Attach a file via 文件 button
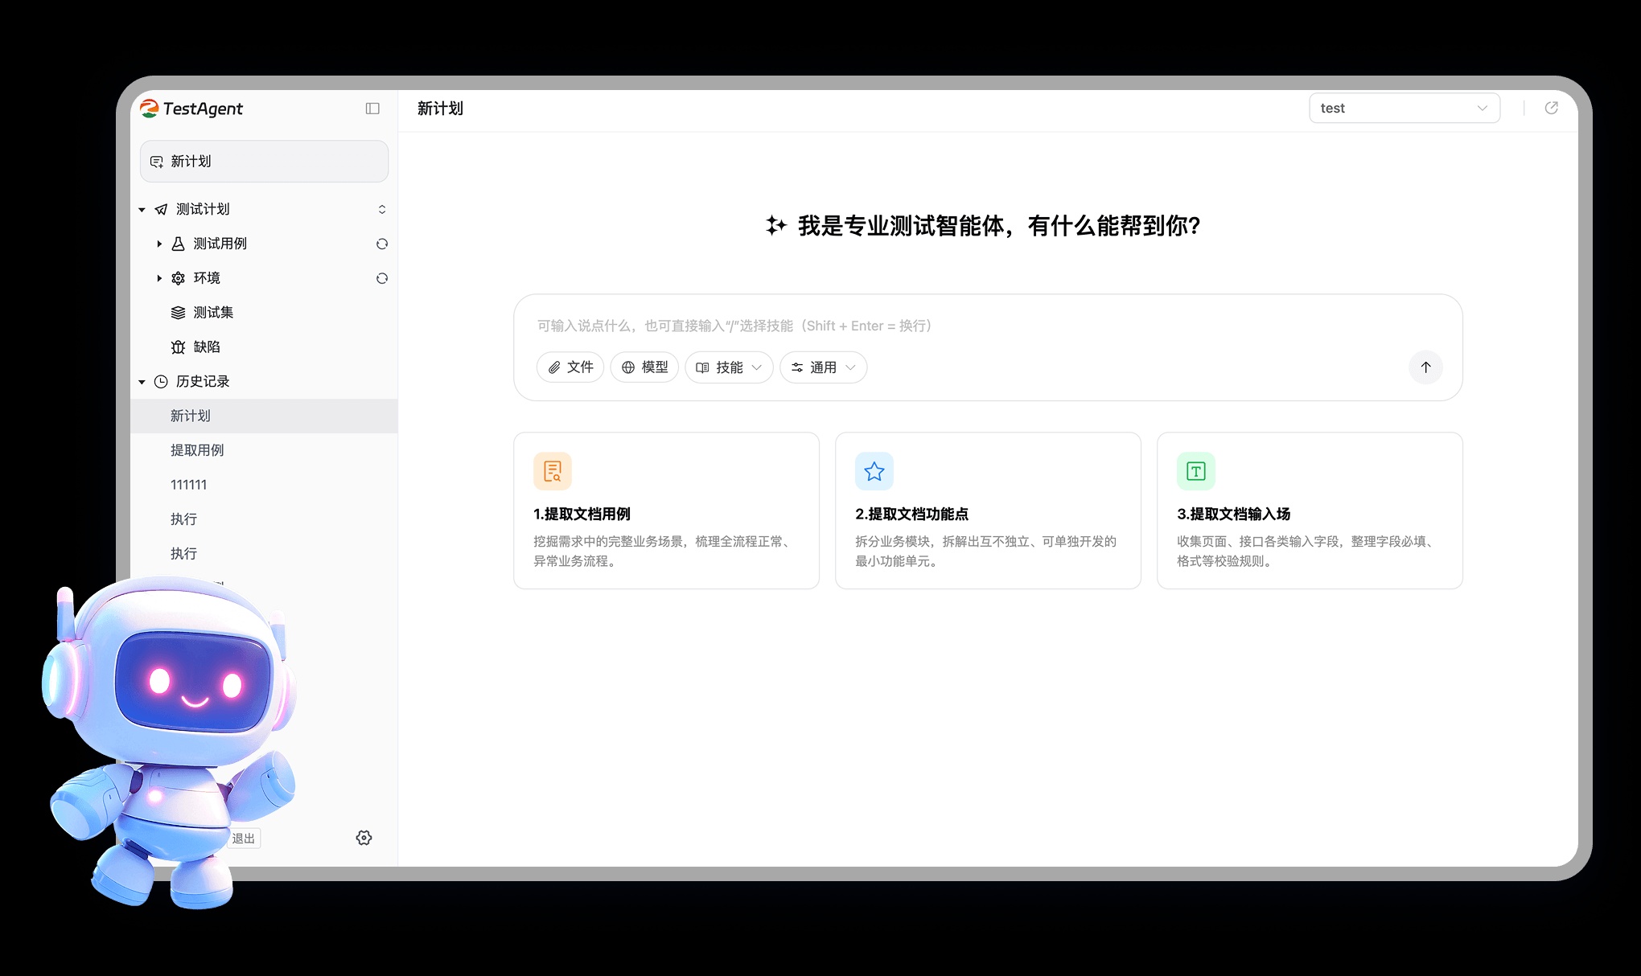 tap(570, 367)
